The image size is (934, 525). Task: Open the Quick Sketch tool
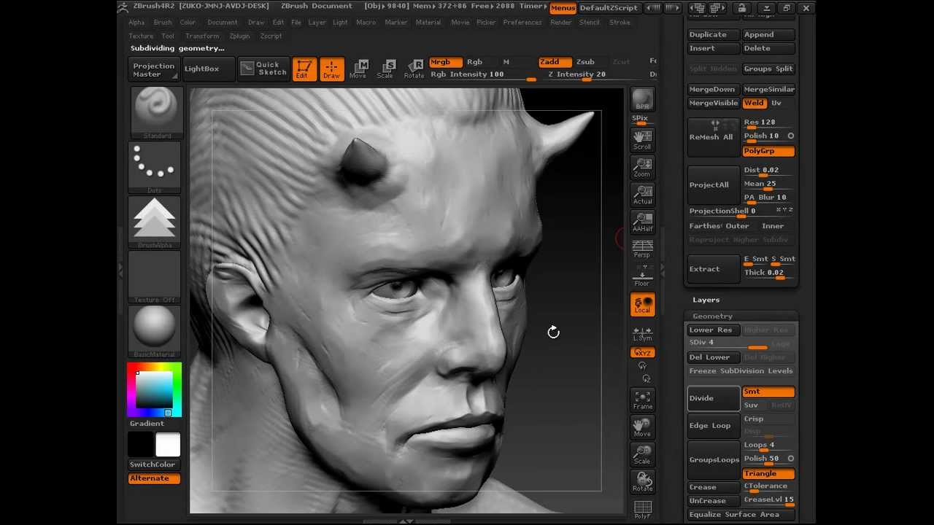264,69
